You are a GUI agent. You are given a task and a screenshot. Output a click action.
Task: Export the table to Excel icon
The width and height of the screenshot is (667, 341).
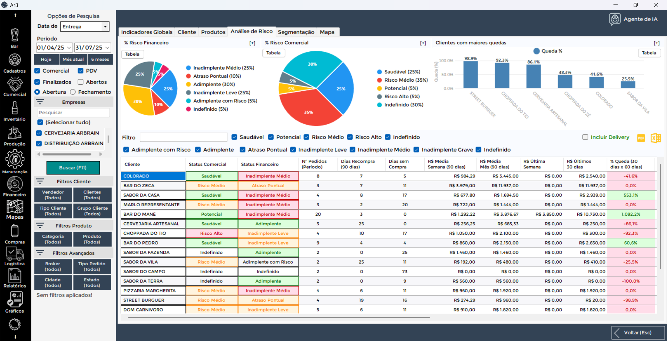[x=656, y=138]
